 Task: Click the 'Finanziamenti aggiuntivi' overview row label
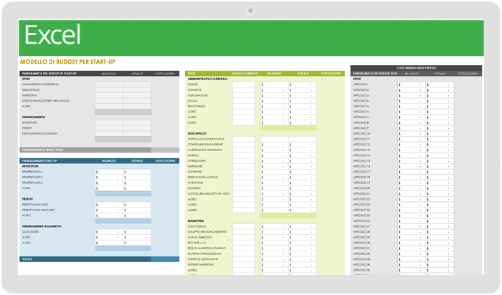tap(39, 134)
